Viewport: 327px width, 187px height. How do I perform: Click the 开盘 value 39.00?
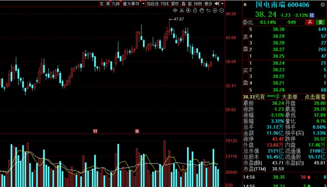[x=319, y=103]
